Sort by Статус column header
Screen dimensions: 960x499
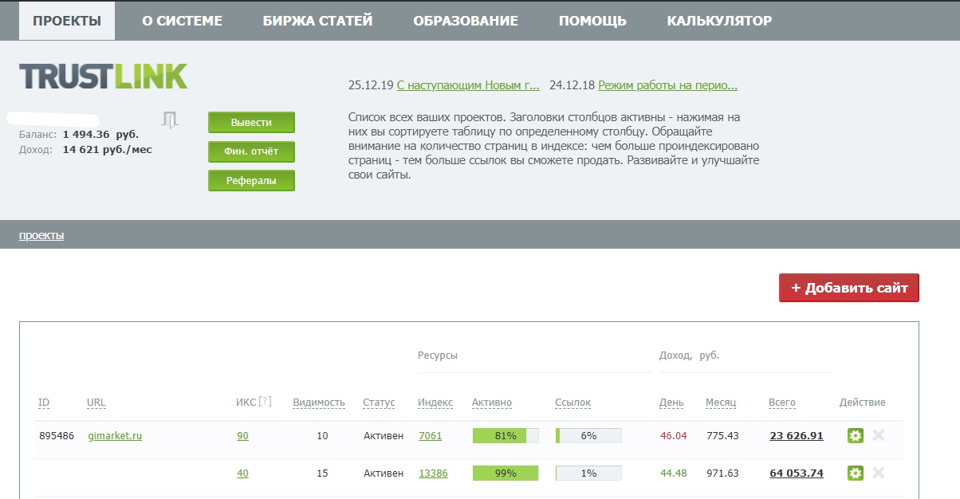coord(379,403)
